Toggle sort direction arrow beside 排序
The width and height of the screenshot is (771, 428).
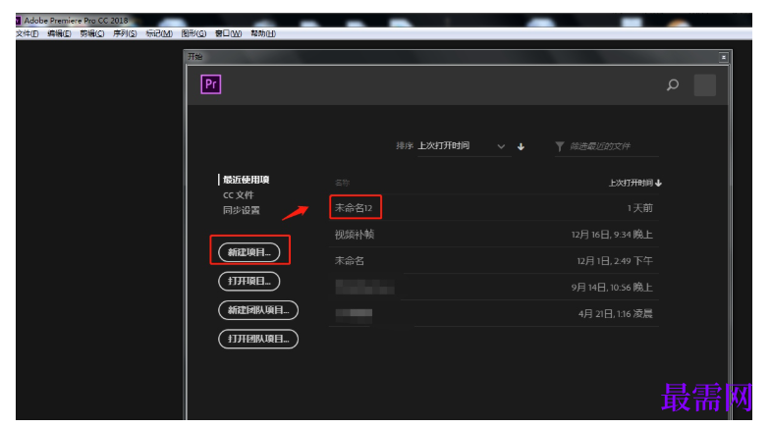coord(521,146)
